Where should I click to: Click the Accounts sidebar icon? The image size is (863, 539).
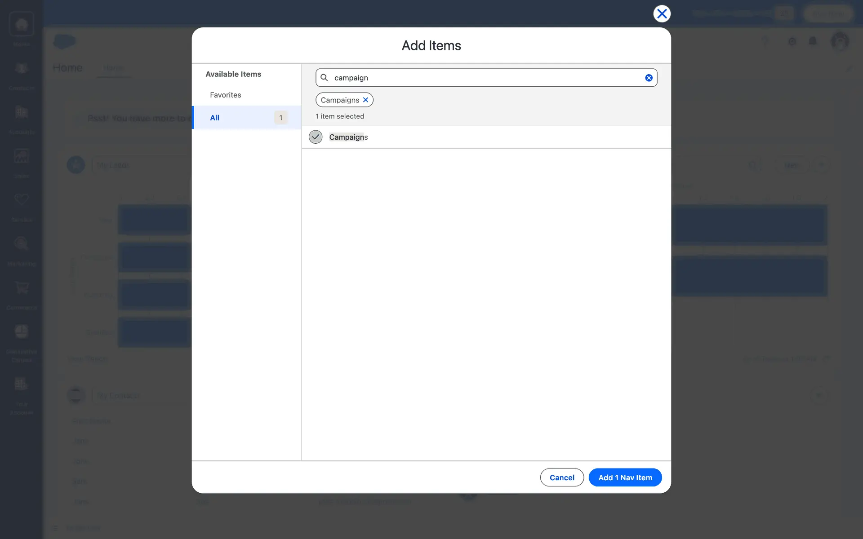click(x=21, y=112)
